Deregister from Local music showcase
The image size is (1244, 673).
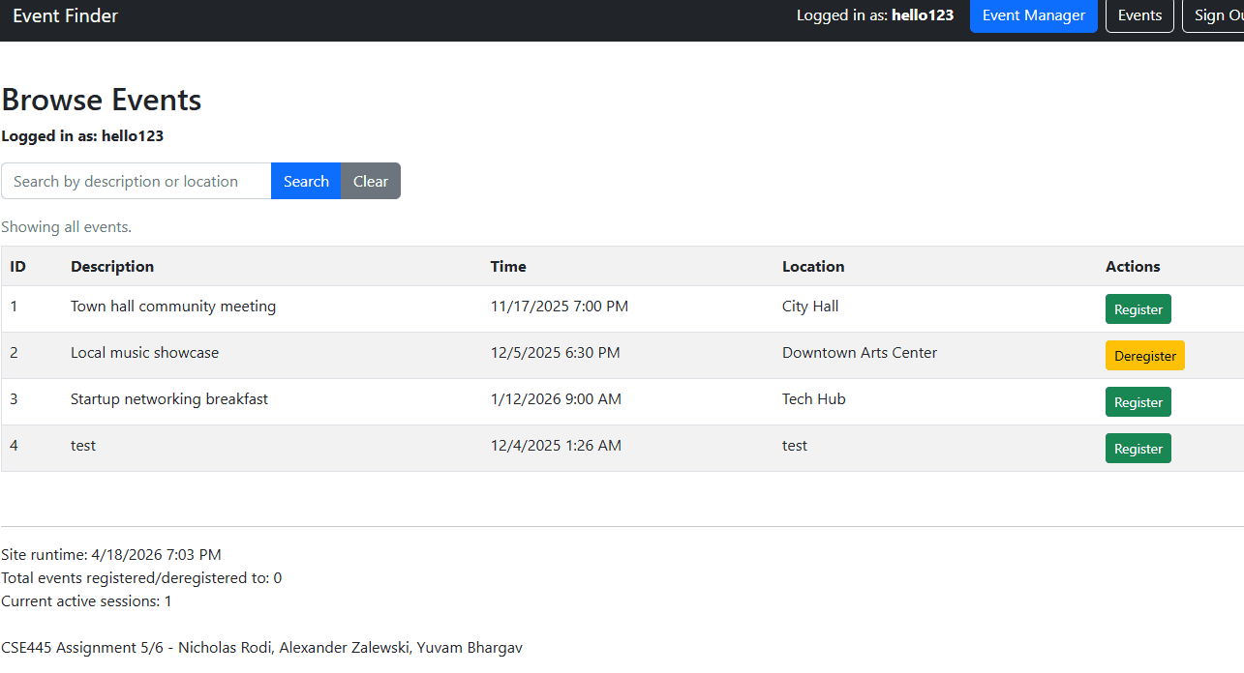click(1145, 356)
